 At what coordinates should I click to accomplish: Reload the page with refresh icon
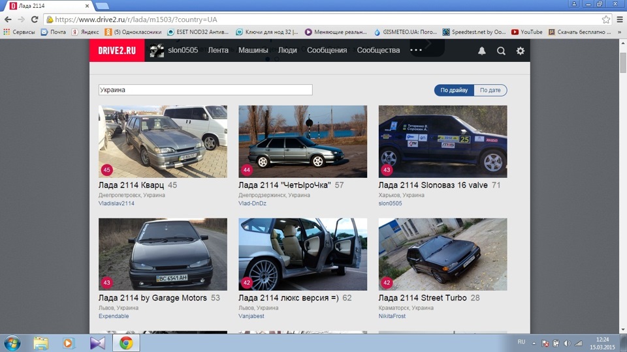click(x=35, y=19)
